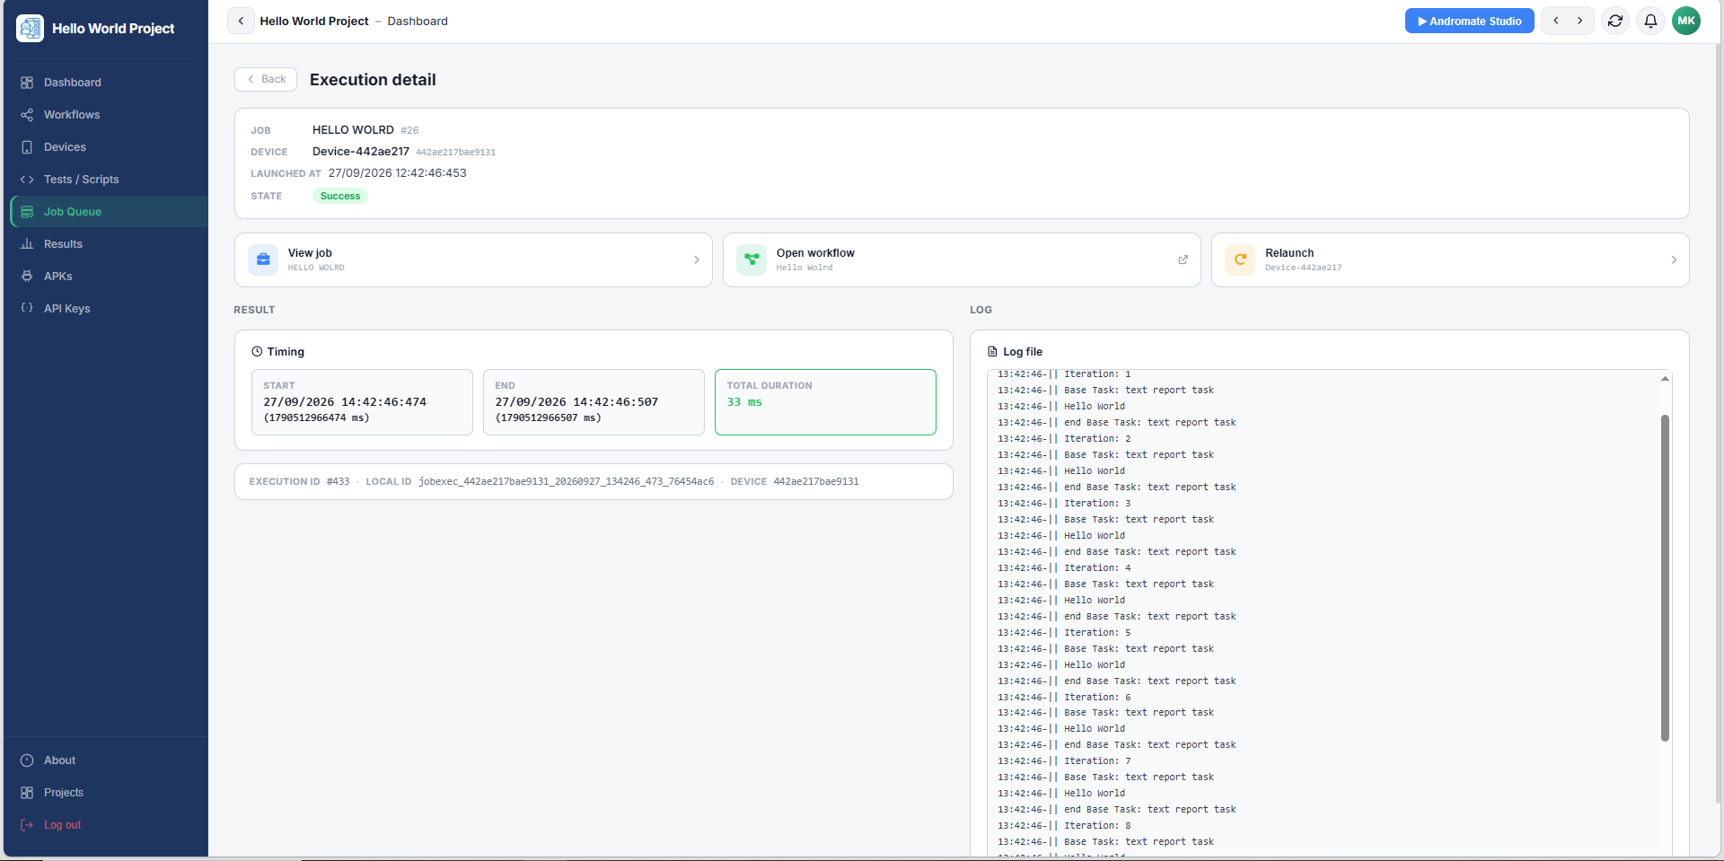
Task: Click the workflow icon on Open workflow
Action: 752,259
